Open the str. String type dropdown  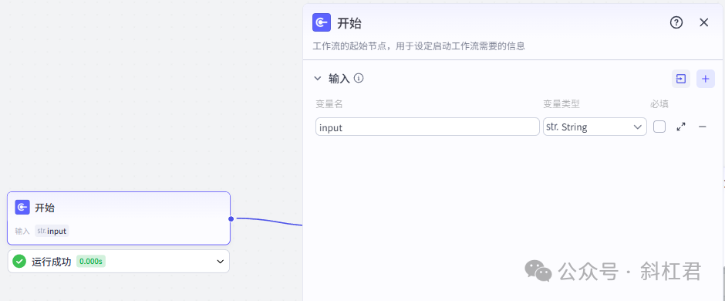coord(595,127)
